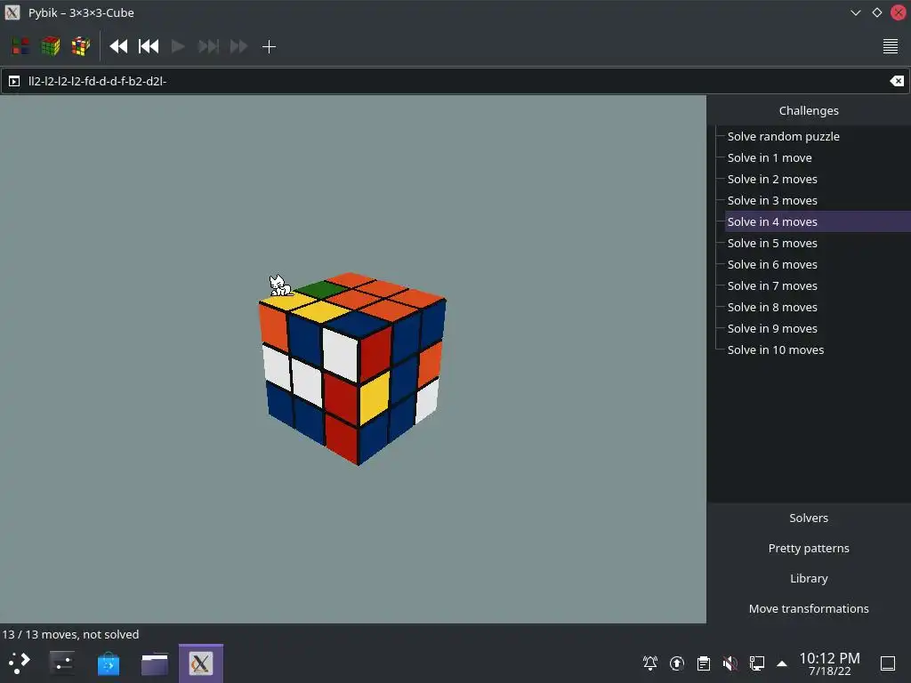The width and height of the screenshot is (911, 683).
Task: Click the Pybik app icon in title bar
Action: click(x=12, y=12)
